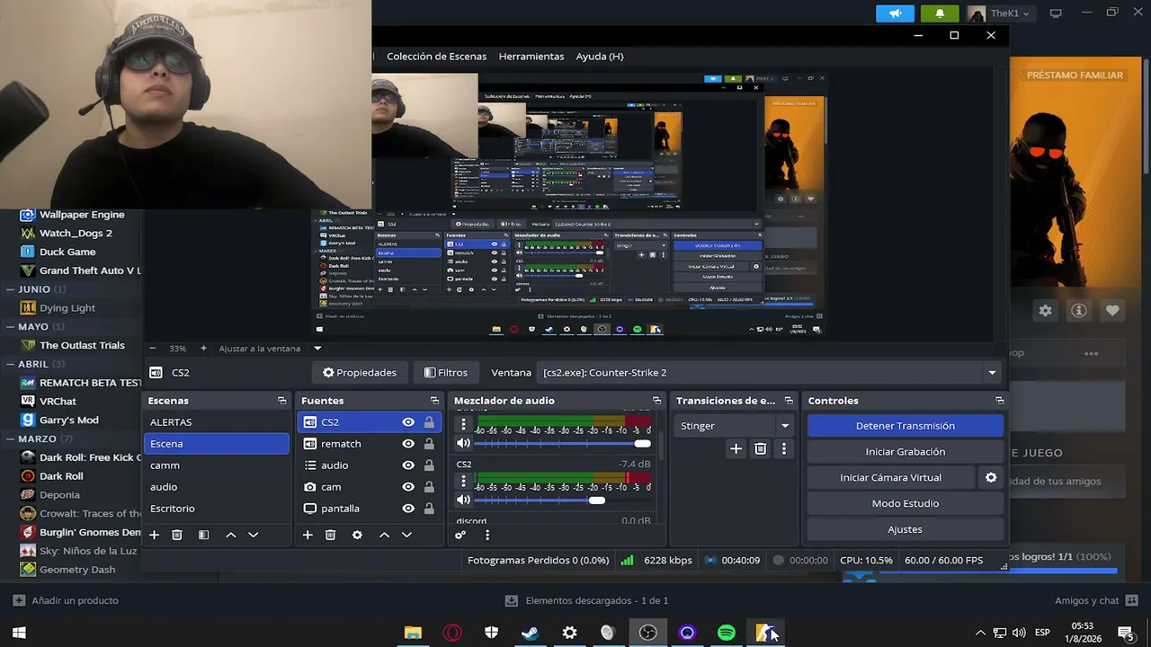The width and height of the screenshot is (1151, 647).
Task: Open the Ayuda (H) menu
Action: (600, 56)
